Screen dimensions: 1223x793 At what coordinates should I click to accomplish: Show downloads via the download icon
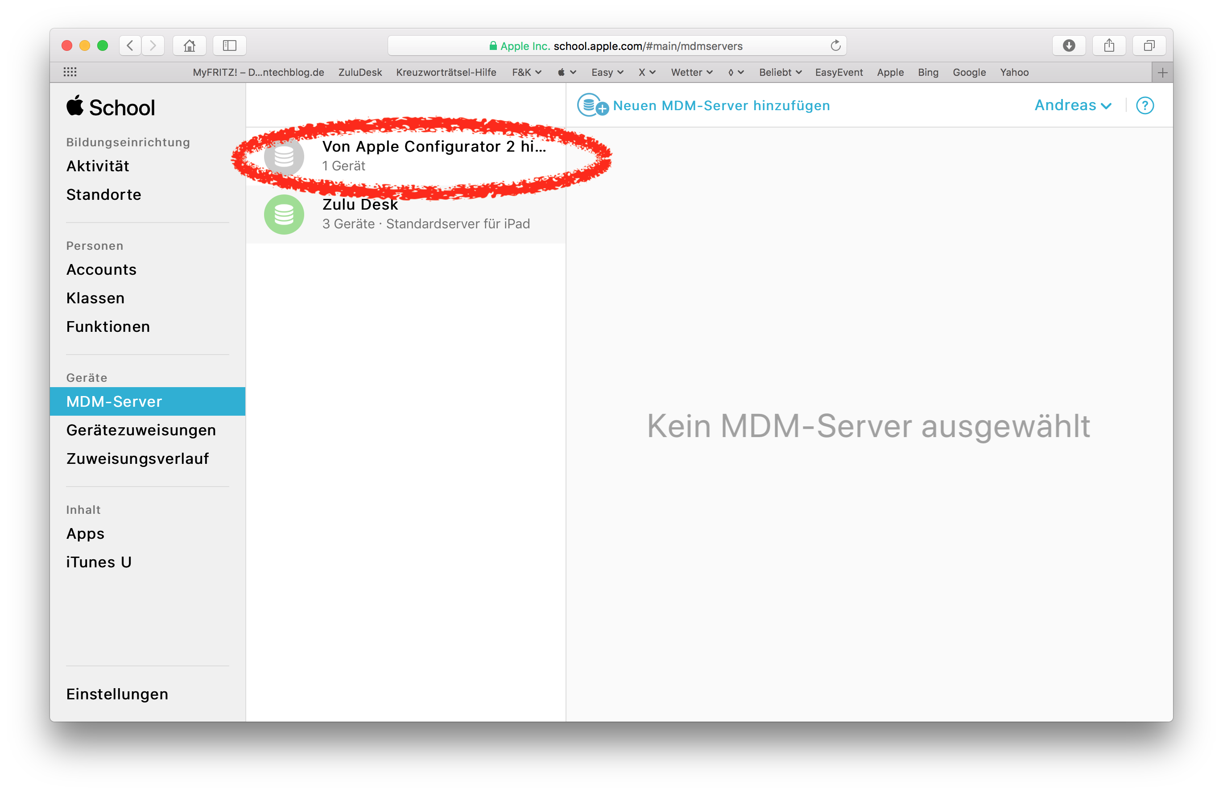point(1069,46)
